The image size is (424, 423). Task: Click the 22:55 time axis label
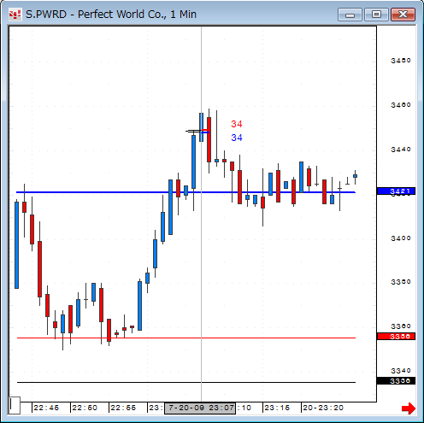pyautogui.click(x=123, y=408)
